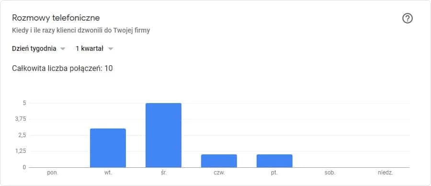Select the wt. (Tuesday) bar

108,148
